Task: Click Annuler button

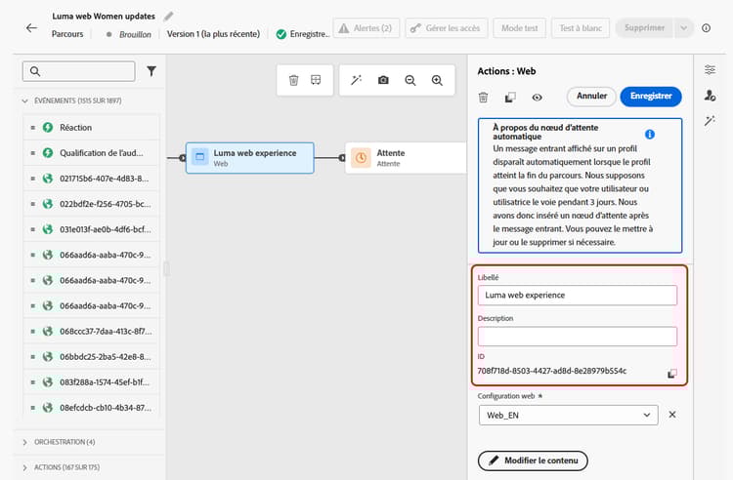Action: point(591,97)
